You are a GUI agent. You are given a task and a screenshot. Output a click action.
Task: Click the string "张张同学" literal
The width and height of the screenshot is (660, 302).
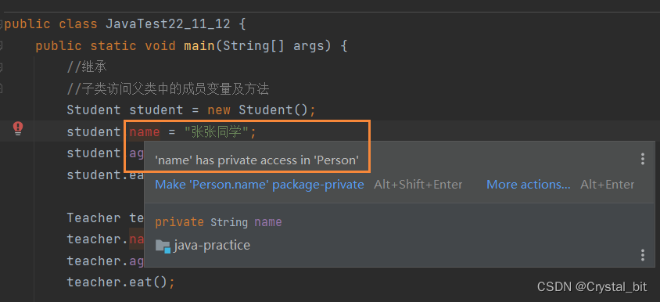[x=217, y=132]
